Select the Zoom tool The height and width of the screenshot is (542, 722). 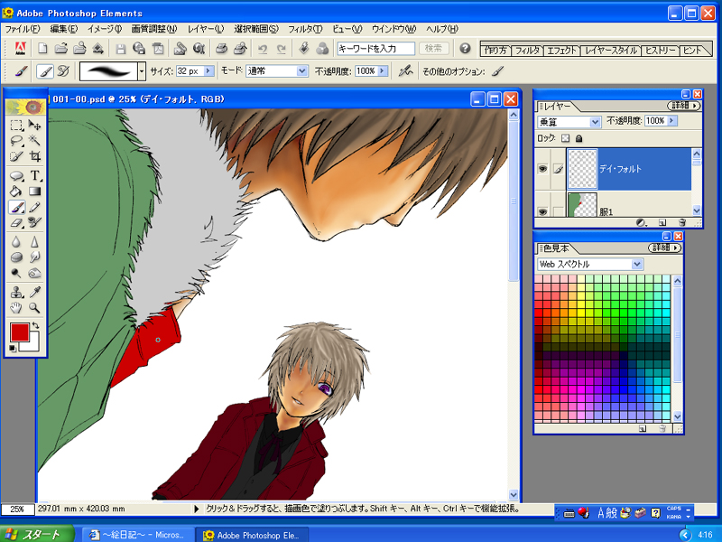pos(34,307)
